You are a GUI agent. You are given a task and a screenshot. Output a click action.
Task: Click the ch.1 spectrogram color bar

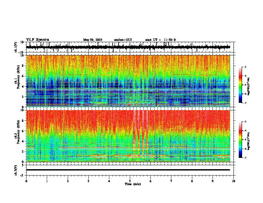click(240, 85)
